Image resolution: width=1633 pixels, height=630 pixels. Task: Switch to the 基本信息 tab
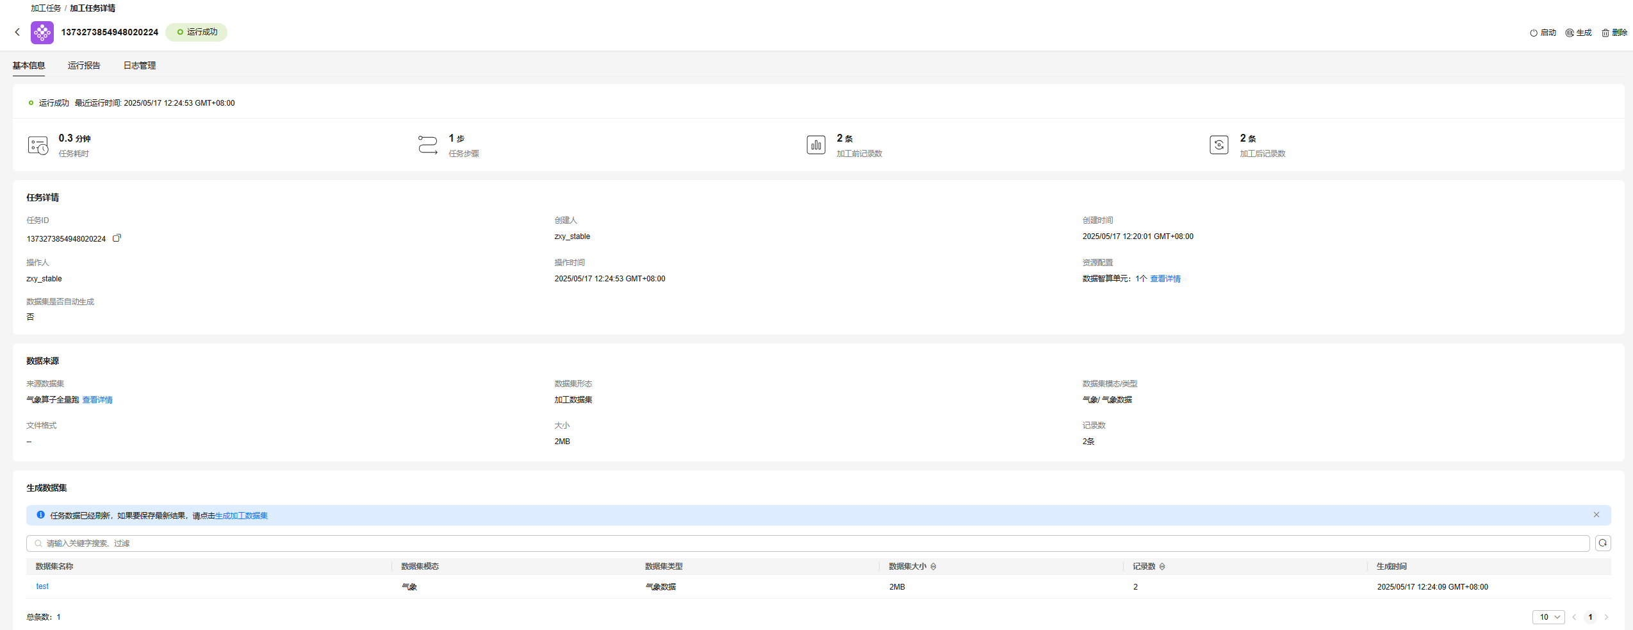29,65
